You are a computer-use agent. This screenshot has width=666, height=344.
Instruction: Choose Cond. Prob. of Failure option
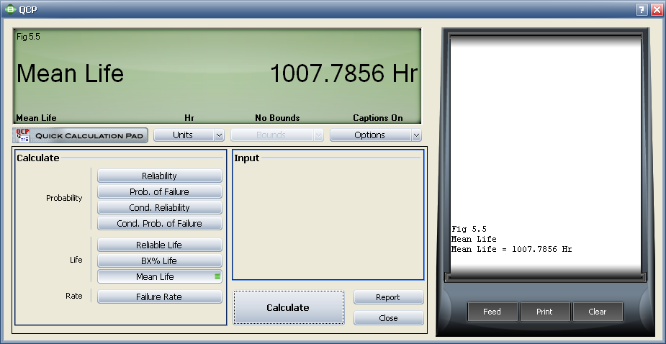(159, 223)
